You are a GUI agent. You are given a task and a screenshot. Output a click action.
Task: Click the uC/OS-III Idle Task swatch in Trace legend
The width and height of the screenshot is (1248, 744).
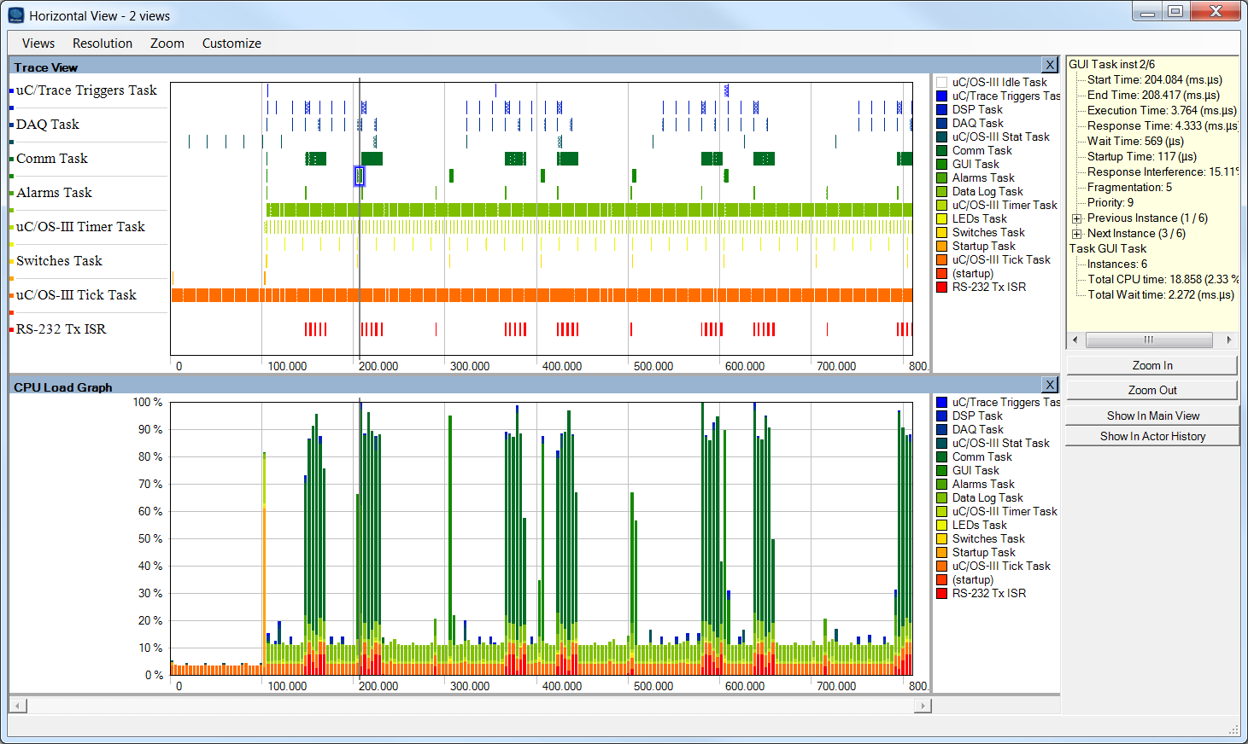941,83
